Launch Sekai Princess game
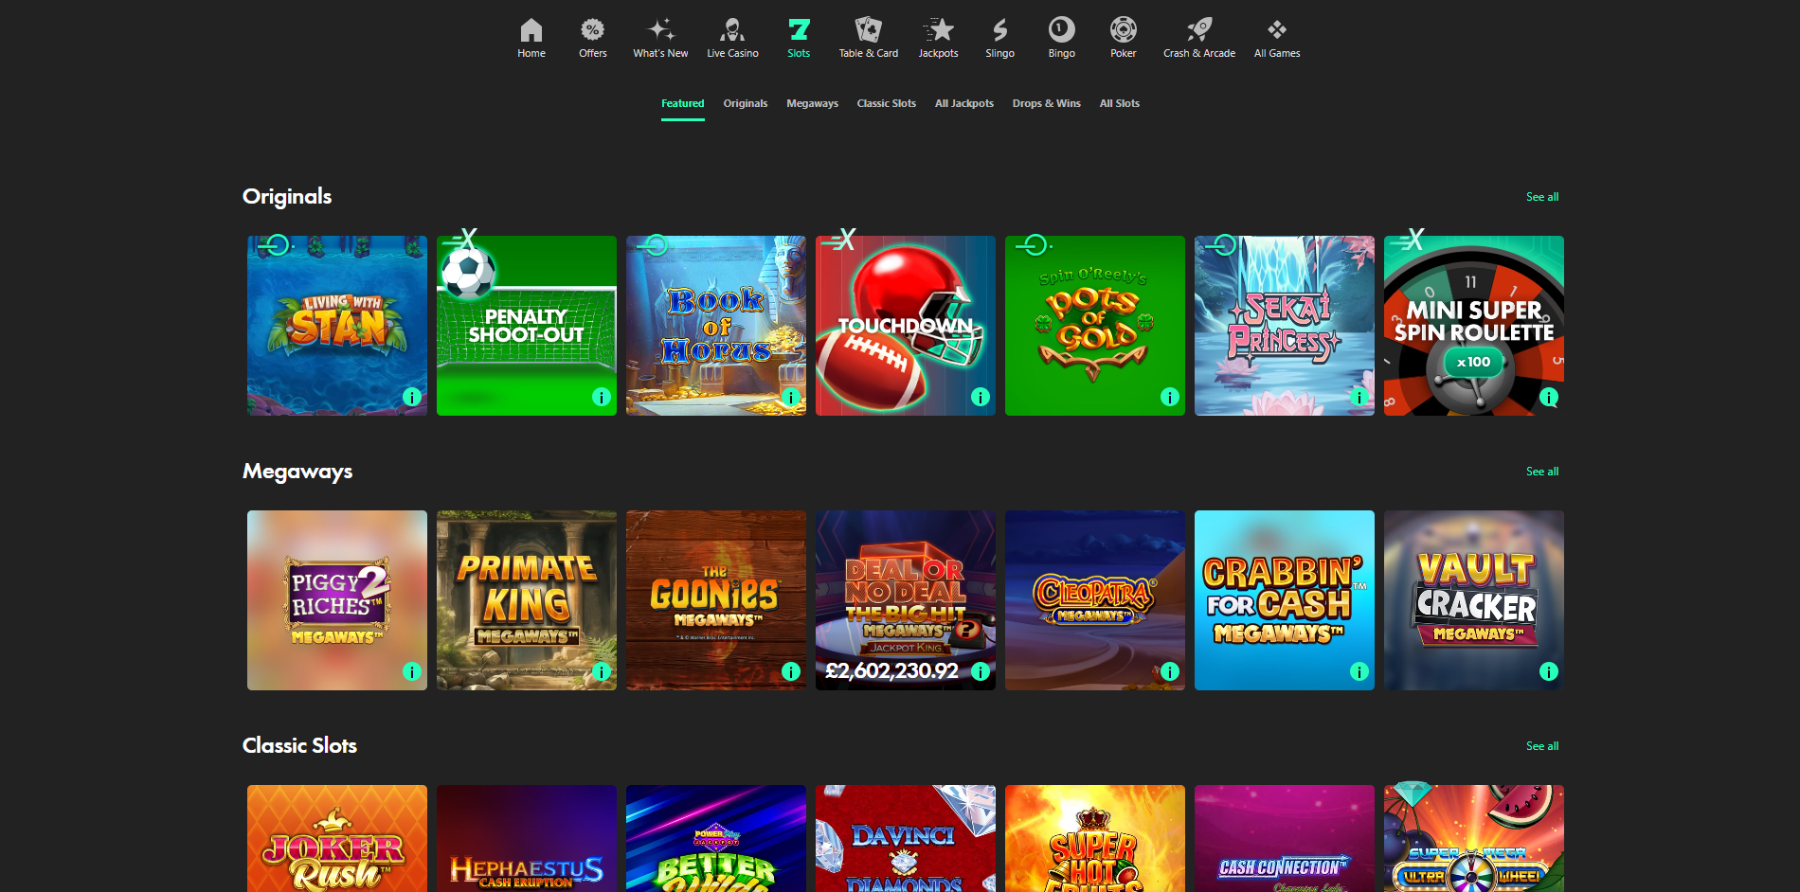Viewport: 1800px width, 892px height. (1285, 326)
